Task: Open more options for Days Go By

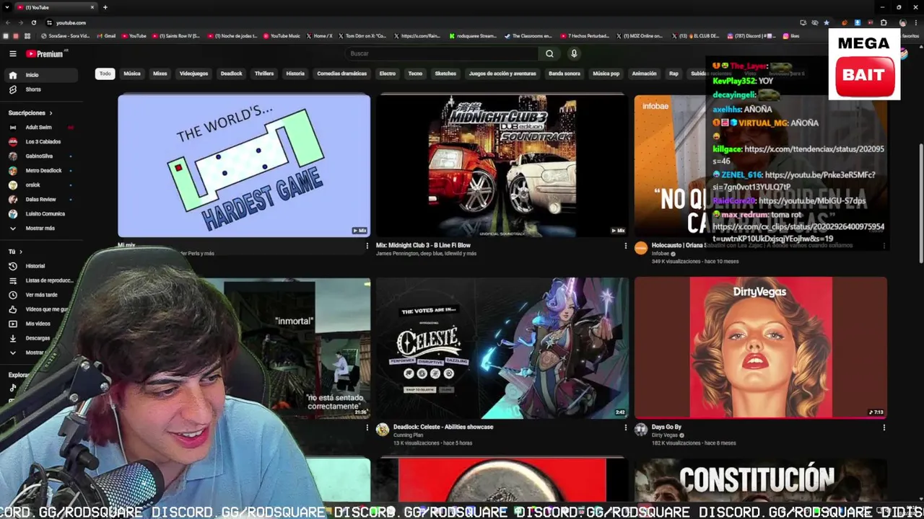Action: 884,427
